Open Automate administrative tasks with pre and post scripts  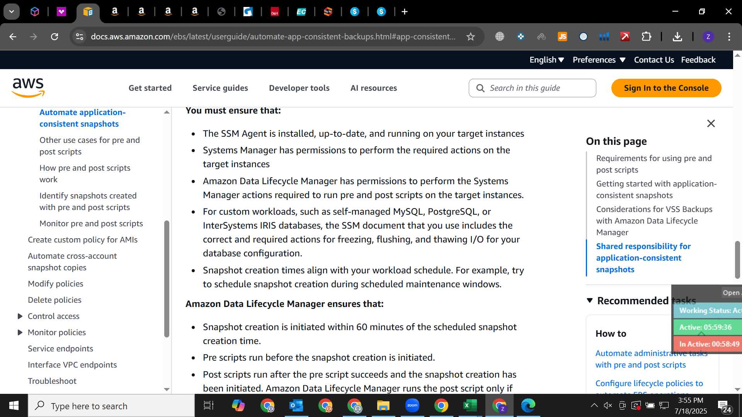(651, 359)
